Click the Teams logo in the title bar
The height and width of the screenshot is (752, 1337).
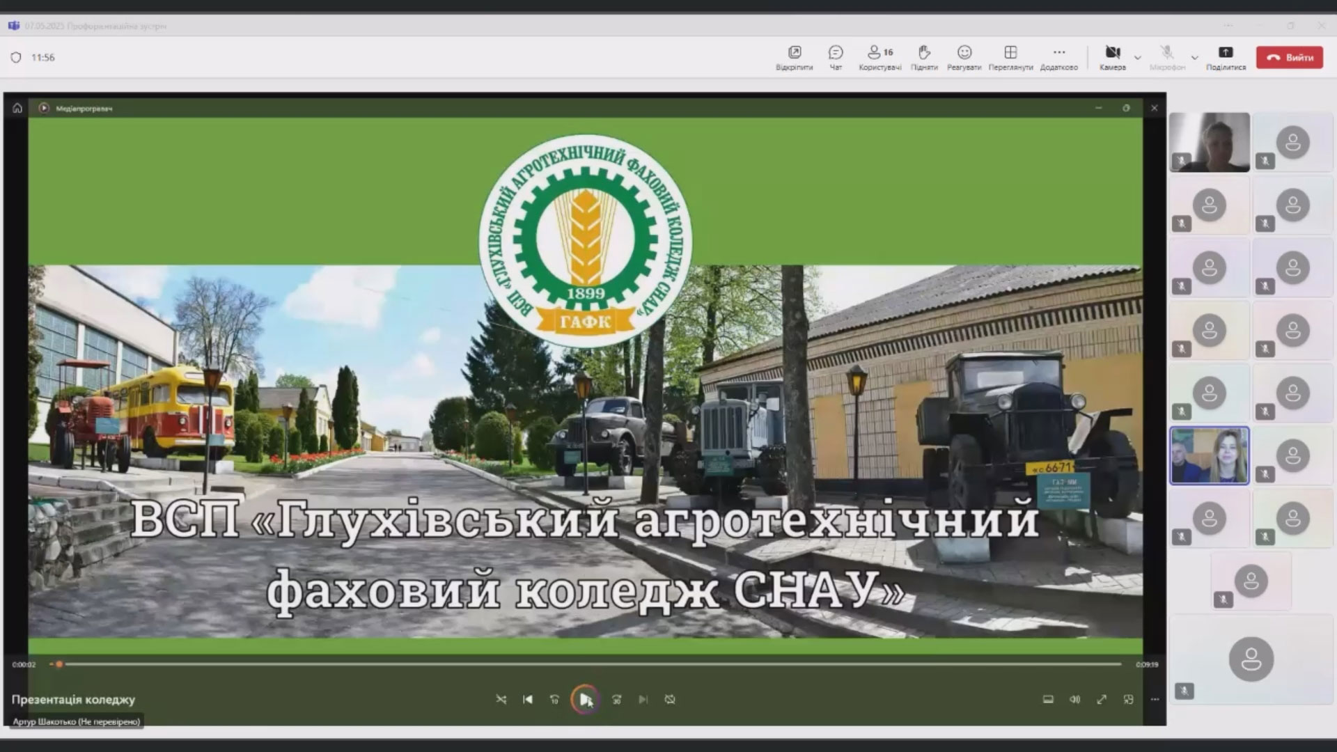(13, 26)
